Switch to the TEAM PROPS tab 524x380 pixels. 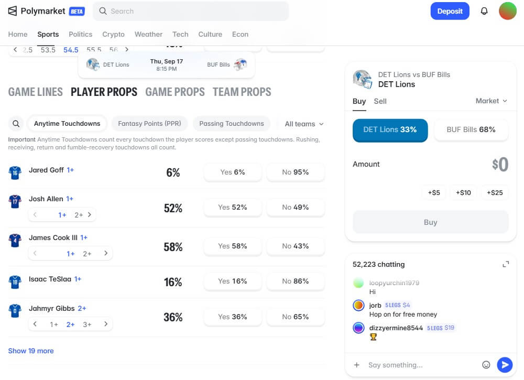[242, 92]
